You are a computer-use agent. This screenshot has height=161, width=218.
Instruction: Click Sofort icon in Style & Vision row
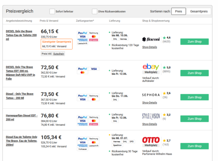click(94, 124)
